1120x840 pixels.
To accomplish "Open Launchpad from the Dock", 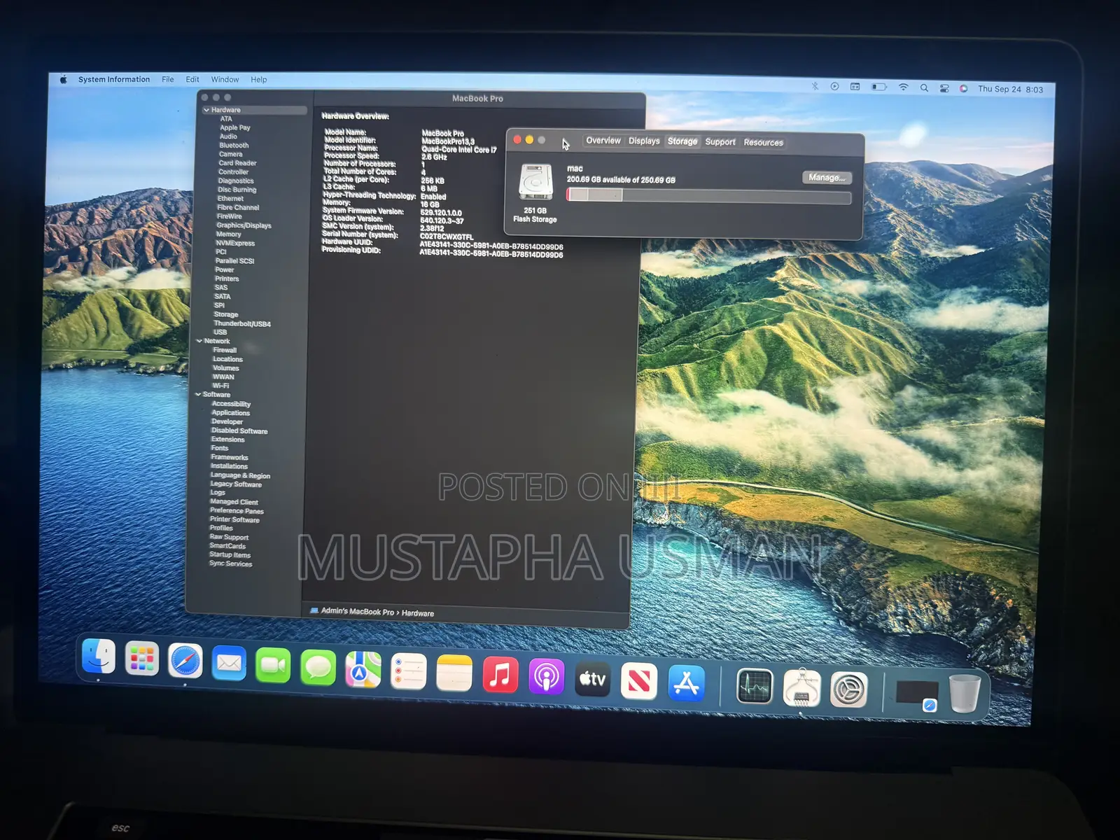I will pos(142,659).
